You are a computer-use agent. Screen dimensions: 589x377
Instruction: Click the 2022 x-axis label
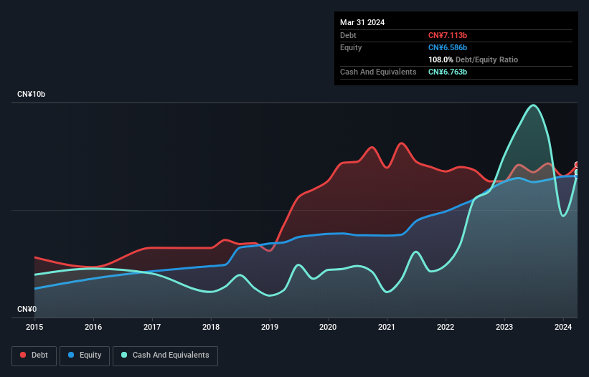446,327
